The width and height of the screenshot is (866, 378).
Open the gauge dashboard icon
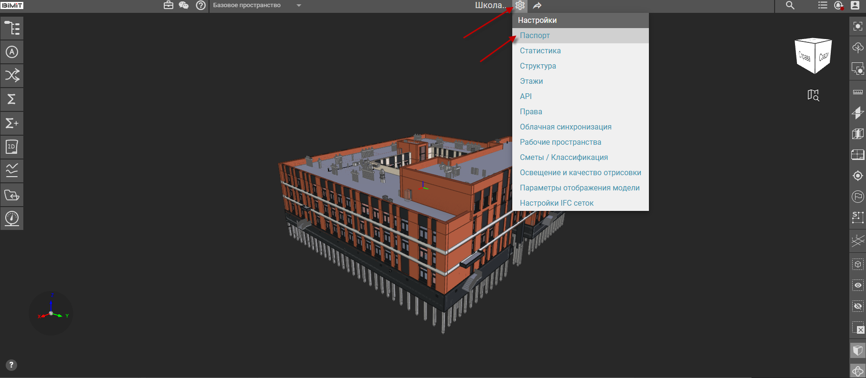(x=12, y=219)
